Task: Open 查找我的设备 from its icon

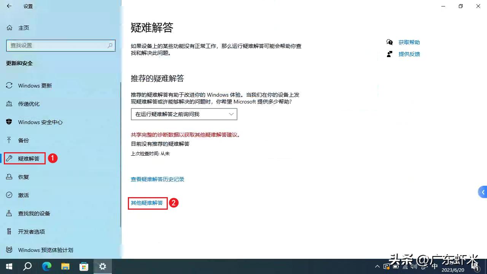Action: point(9,213)
